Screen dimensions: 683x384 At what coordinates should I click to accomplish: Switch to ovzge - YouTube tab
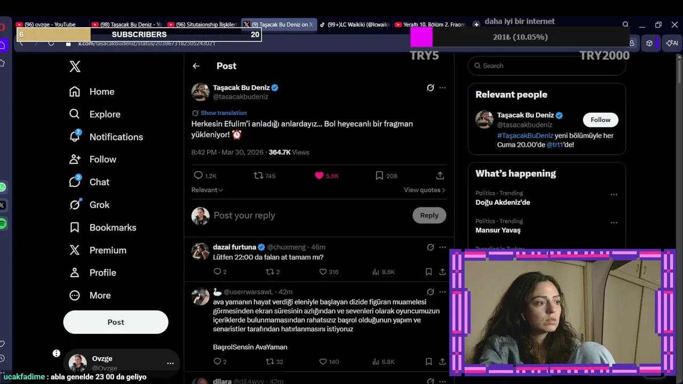point(51,25)
